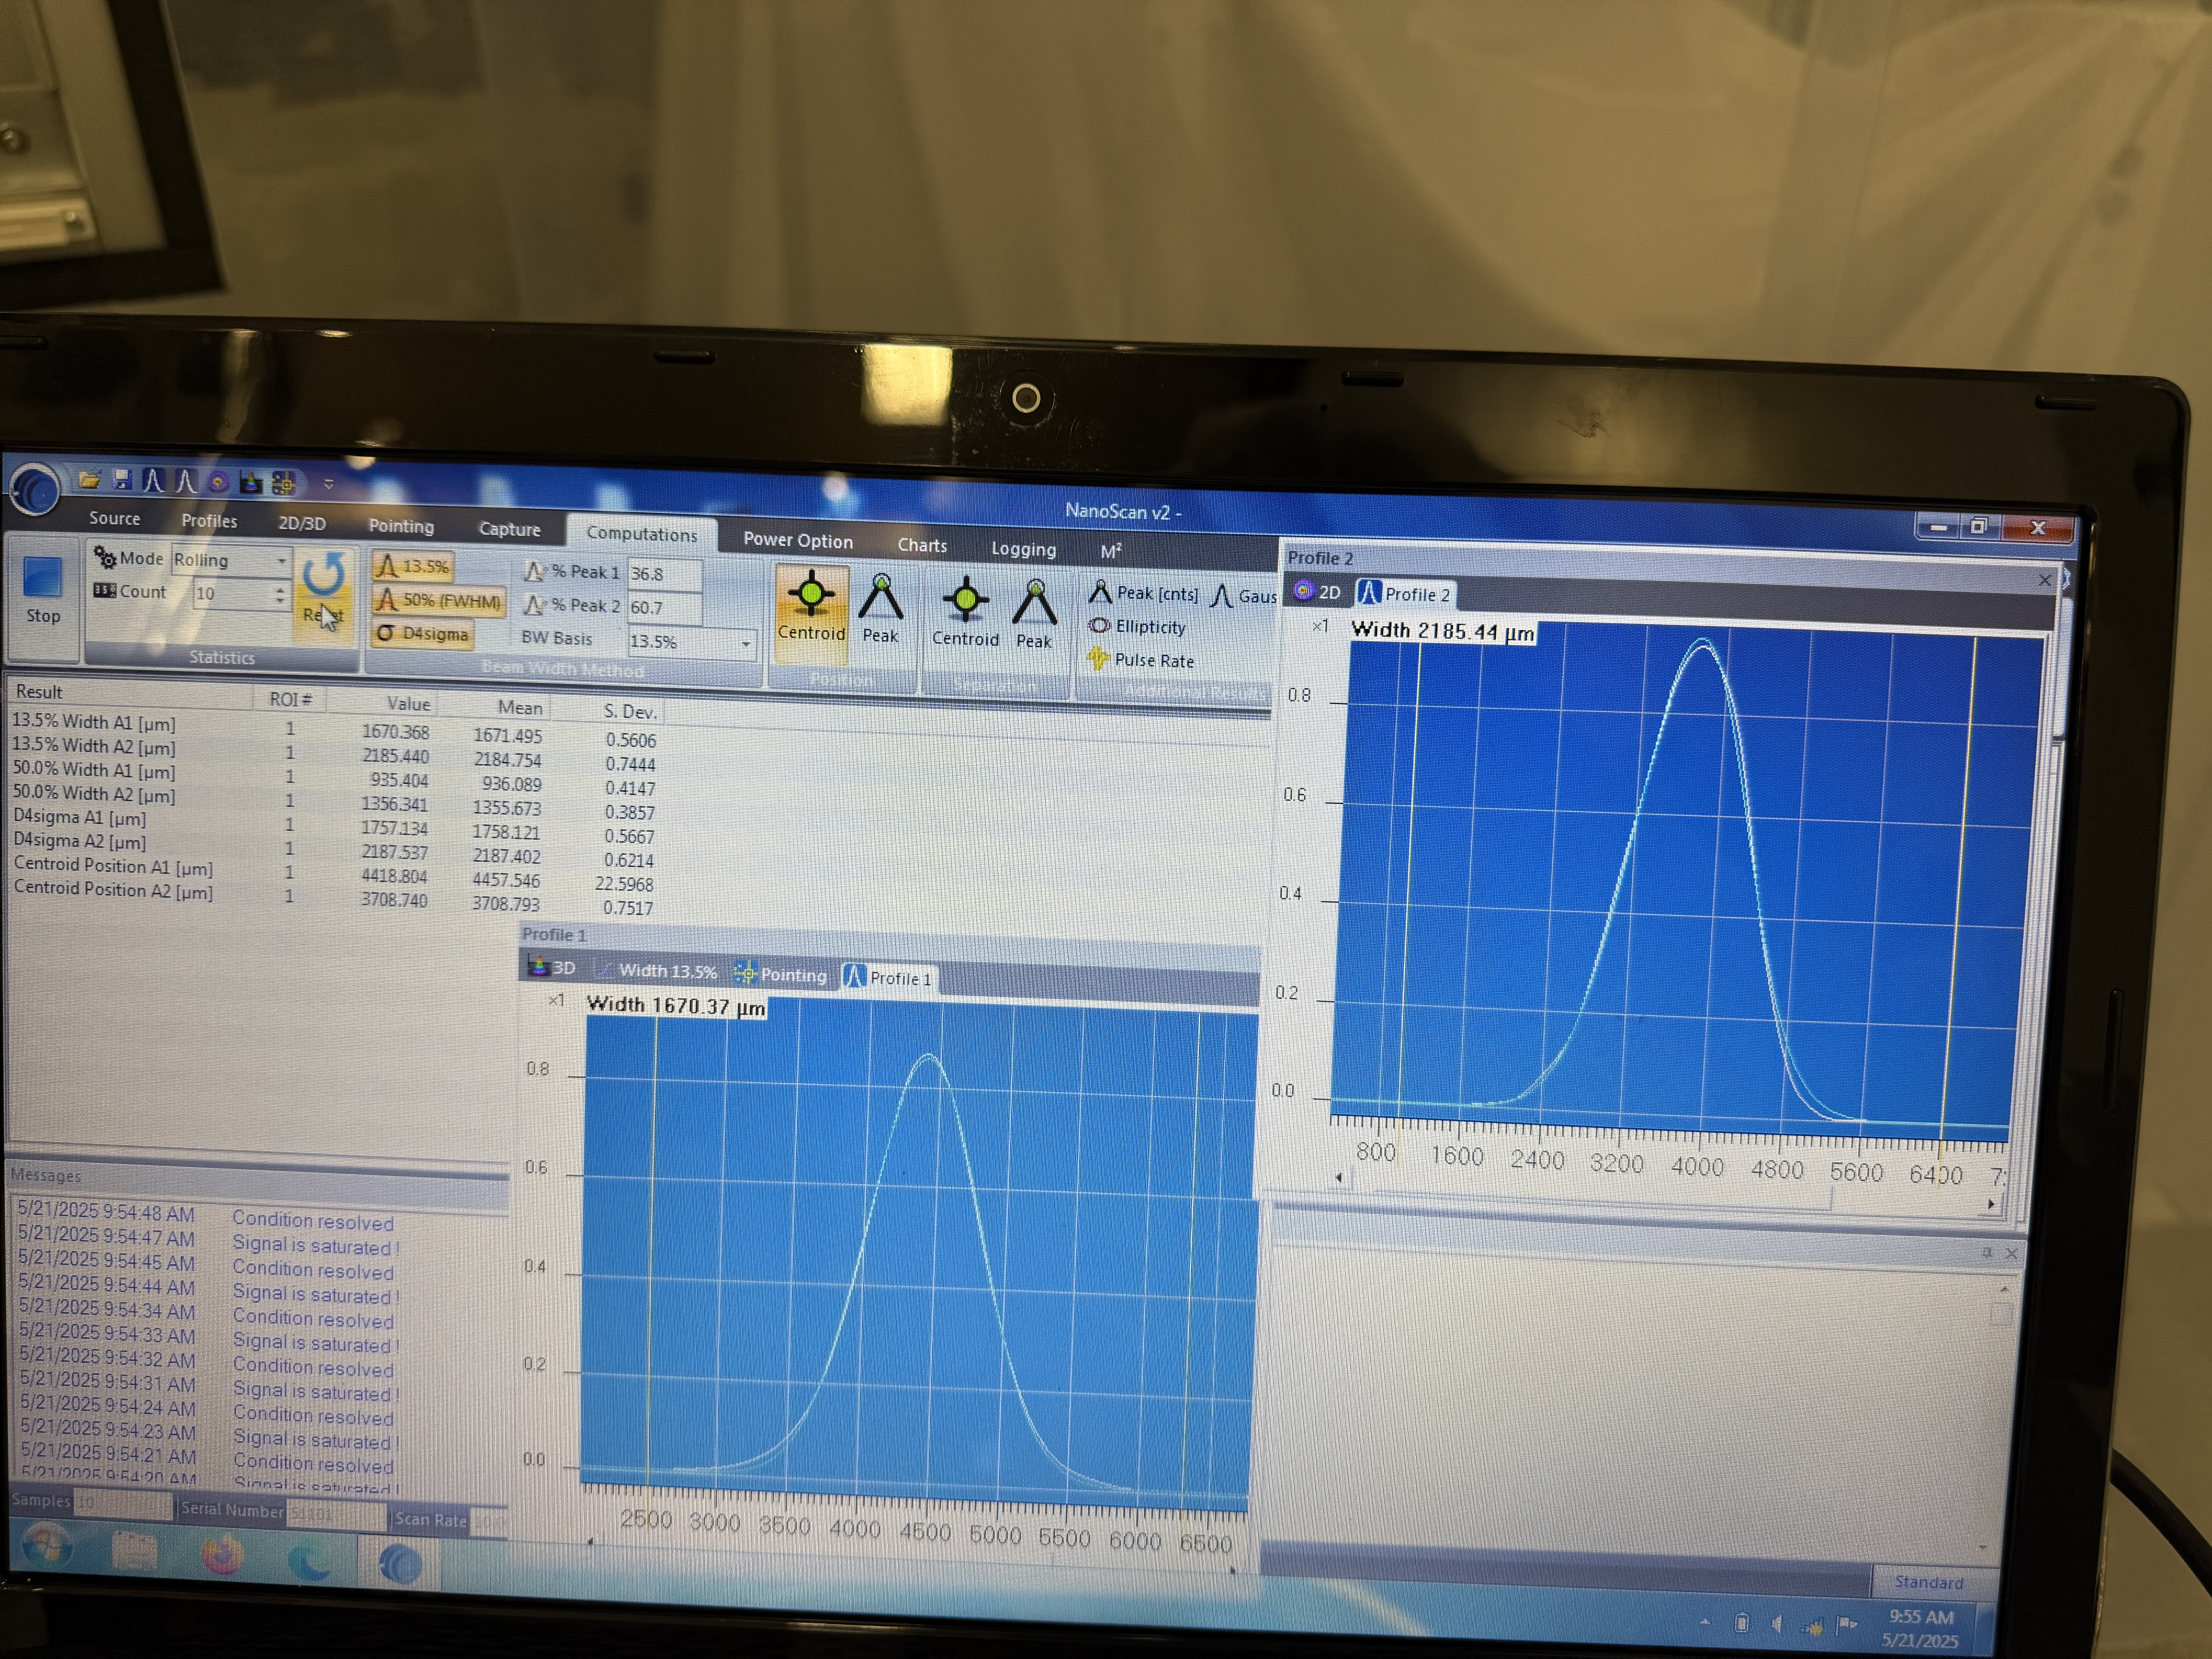The height and width of the screenshot is (1659, 2212).
Task: Switch to the Width 13.5% tab
Action: 657,970
